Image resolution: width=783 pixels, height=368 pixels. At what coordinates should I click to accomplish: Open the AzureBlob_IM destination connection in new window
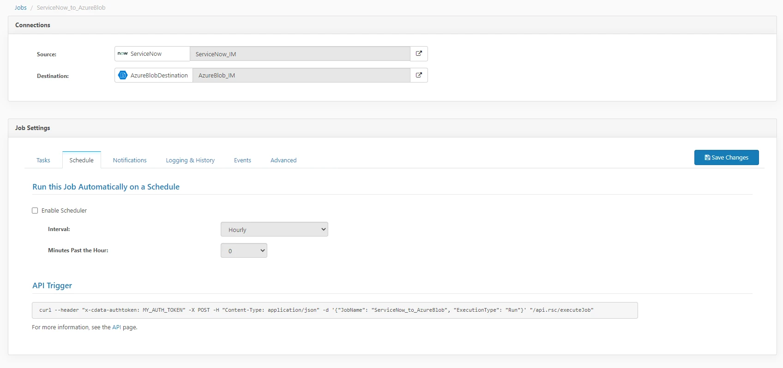click(419, 75)
